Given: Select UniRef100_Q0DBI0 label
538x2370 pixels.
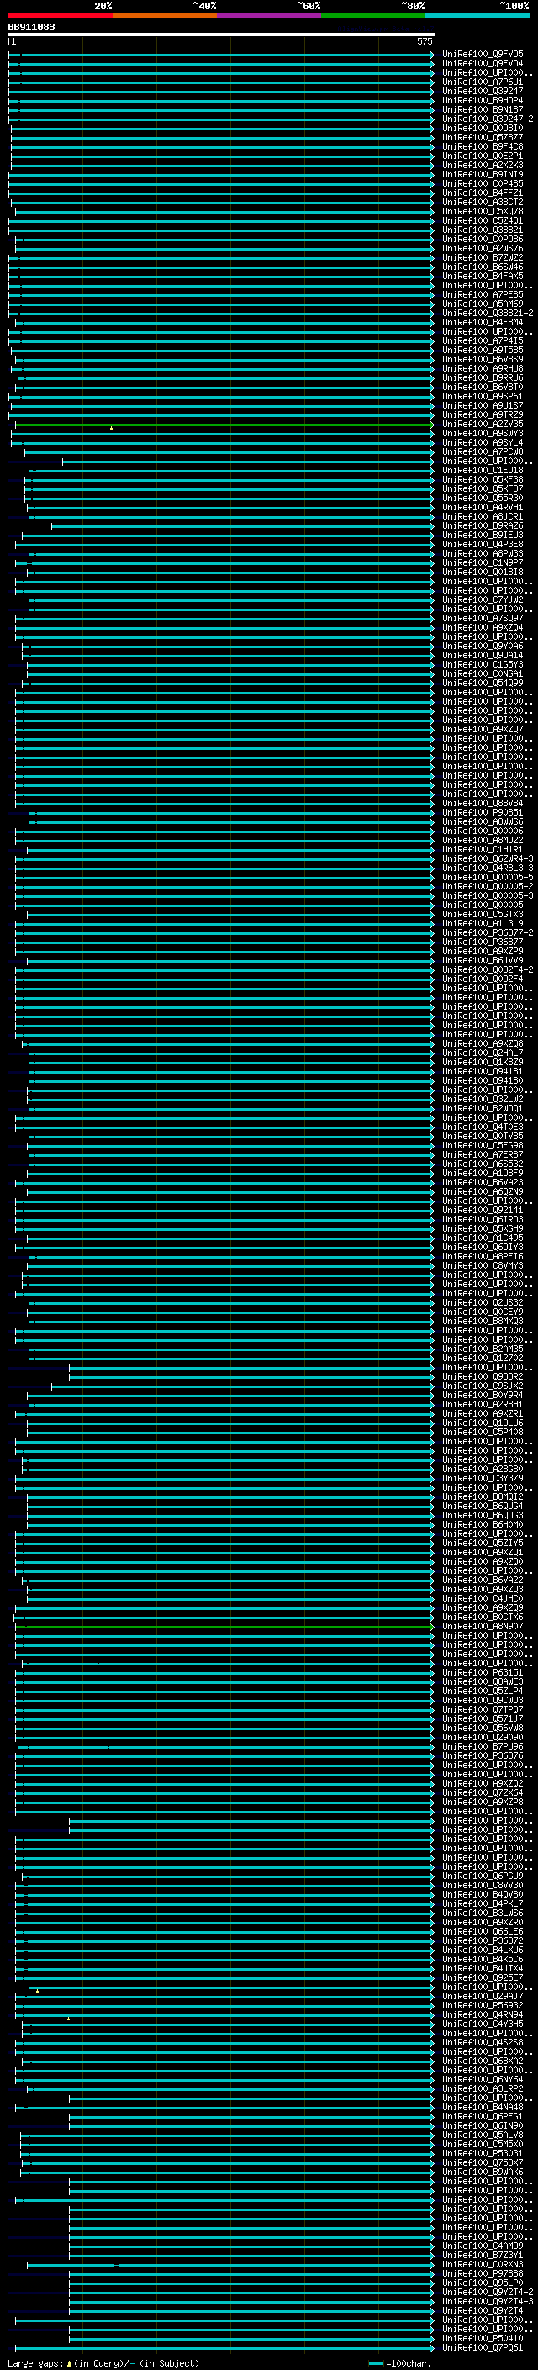Looking at the screenshot, I should [x=483, y=128].
